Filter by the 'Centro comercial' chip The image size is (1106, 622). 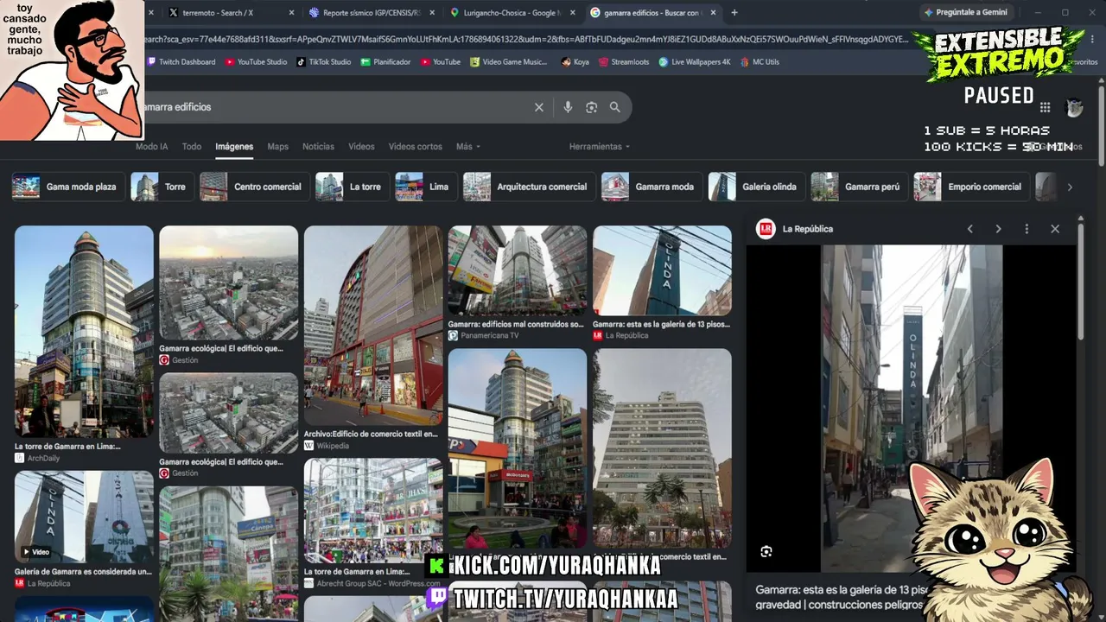click(x=254, y=187)
